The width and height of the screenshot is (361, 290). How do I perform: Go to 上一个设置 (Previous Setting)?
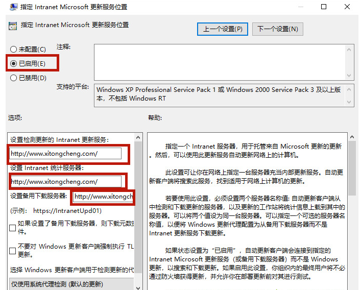[223, 29]
